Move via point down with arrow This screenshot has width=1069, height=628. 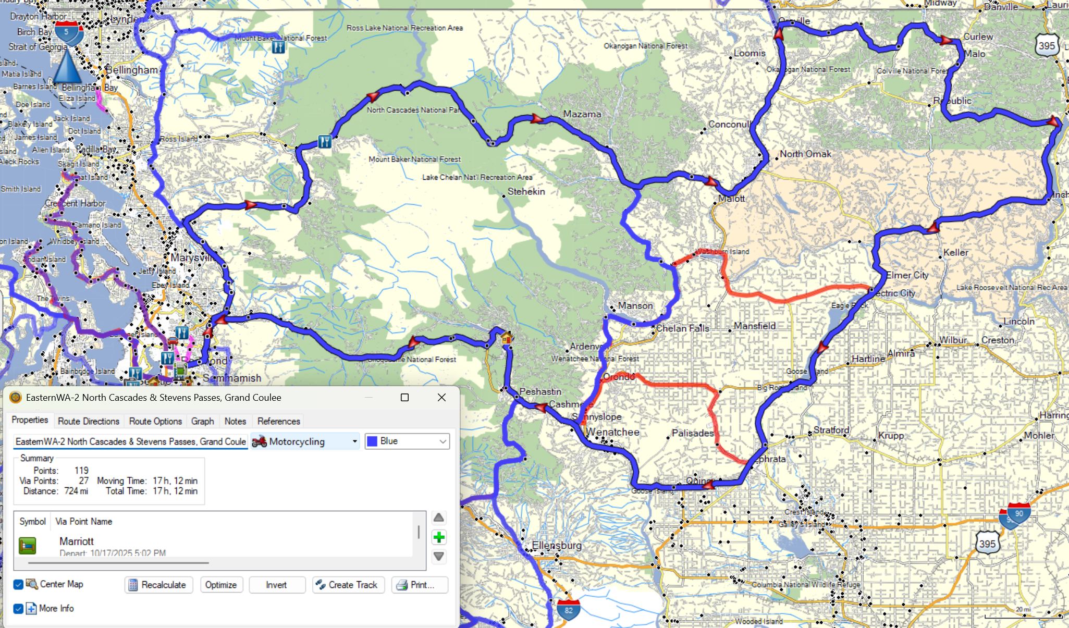(439, 556)
